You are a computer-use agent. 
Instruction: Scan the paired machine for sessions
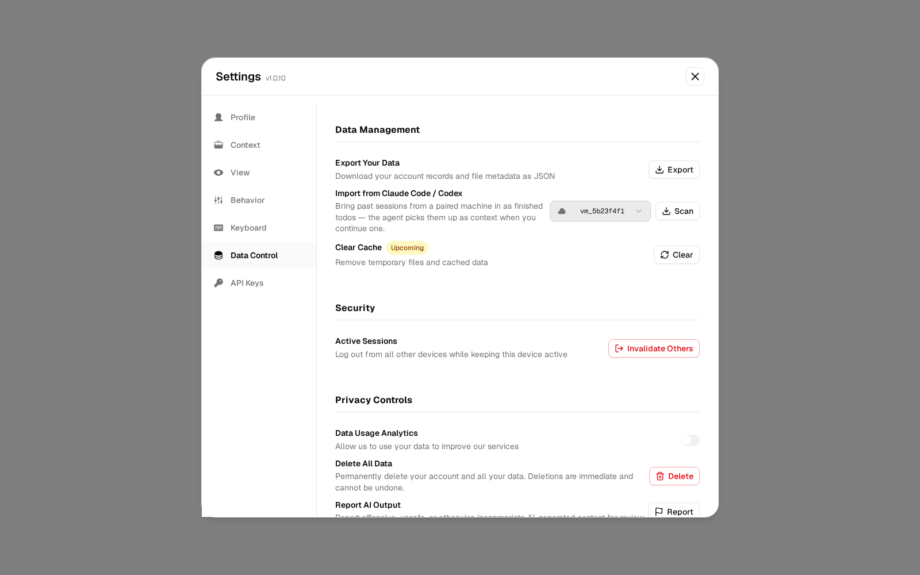(x=677, y=211)
